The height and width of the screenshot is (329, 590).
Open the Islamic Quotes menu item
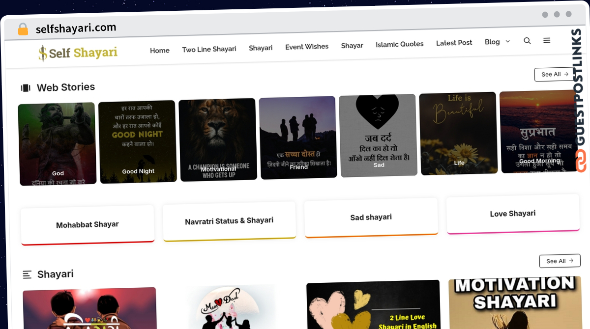(x=400, y=44)
